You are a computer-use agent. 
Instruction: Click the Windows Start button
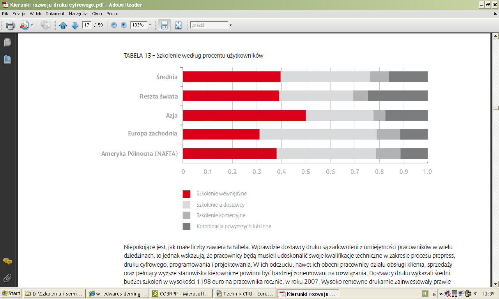pos(11,294)
